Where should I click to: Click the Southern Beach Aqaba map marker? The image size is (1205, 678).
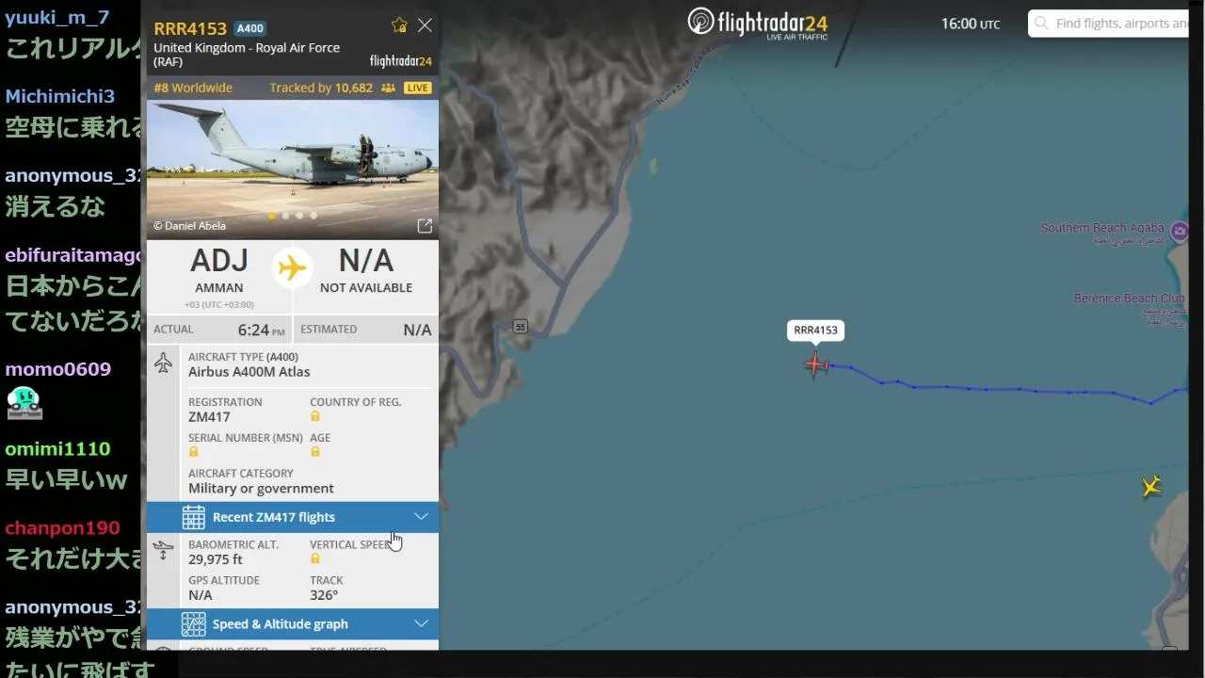coord(1180,230)
